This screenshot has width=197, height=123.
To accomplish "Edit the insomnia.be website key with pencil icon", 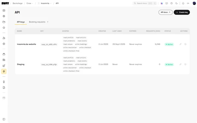I will point(180,44).
